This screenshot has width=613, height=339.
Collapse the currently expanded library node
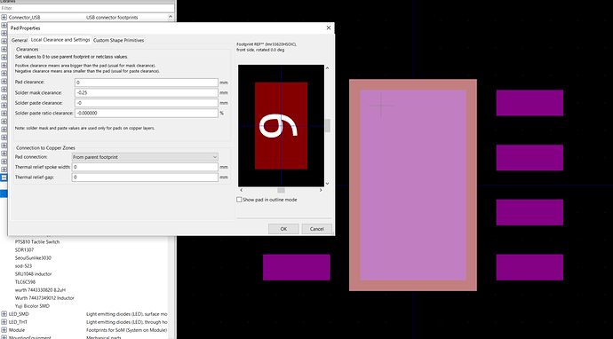point(4,177)
